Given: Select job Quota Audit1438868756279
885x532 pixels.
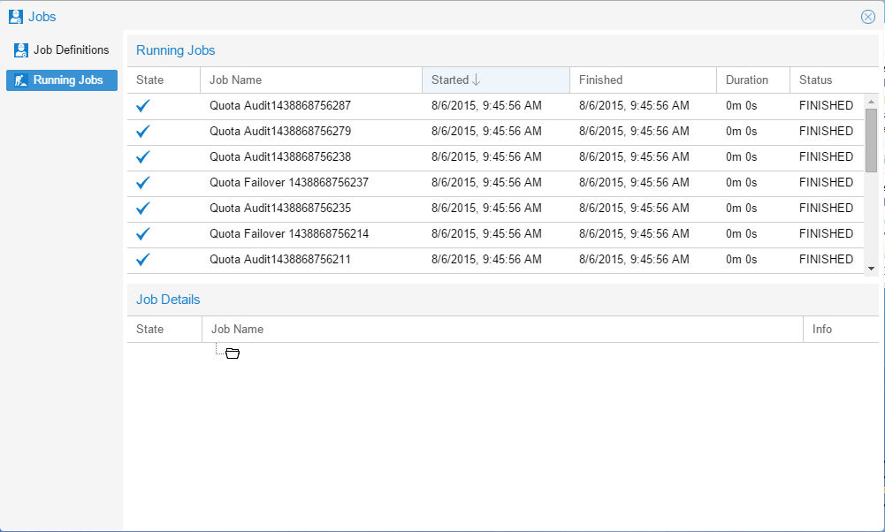Looking at the screenshot, I should pyautogui.click(x=280, y=132).
